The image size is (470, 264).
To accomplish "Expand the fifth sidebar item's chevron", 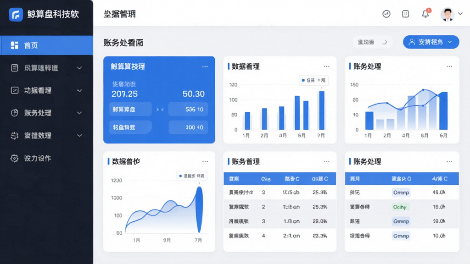I will 79,136.
